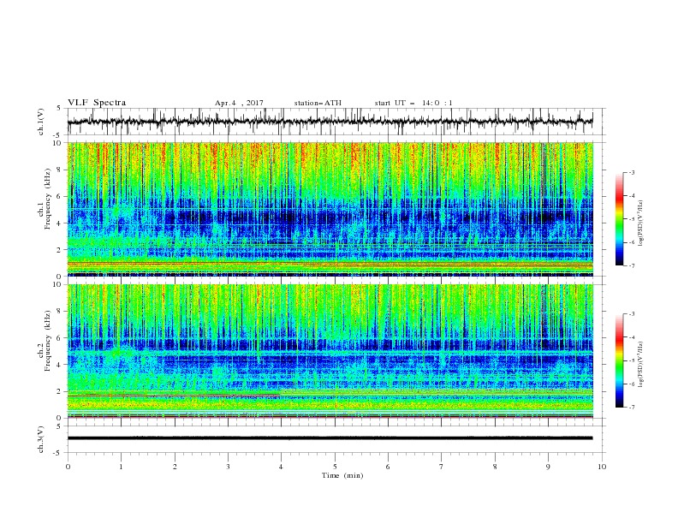The image size is (678, 524).
Task: Click the "6" kHz tick of ch.2 spectrogram
Action: (59, 338)
